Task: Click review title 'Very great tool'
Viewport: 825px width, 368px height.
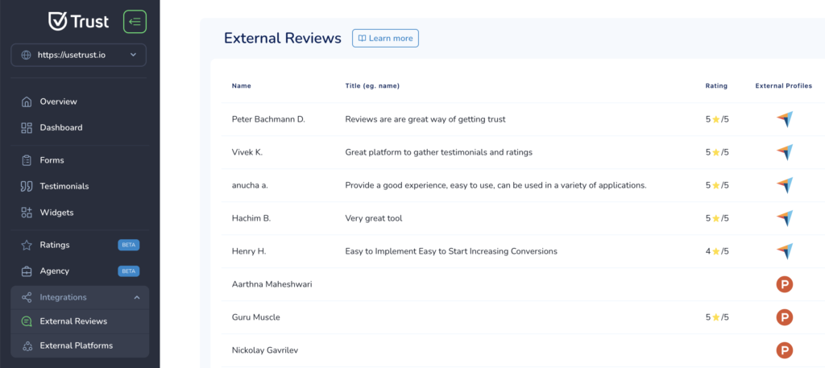Action: click(374, 218)
